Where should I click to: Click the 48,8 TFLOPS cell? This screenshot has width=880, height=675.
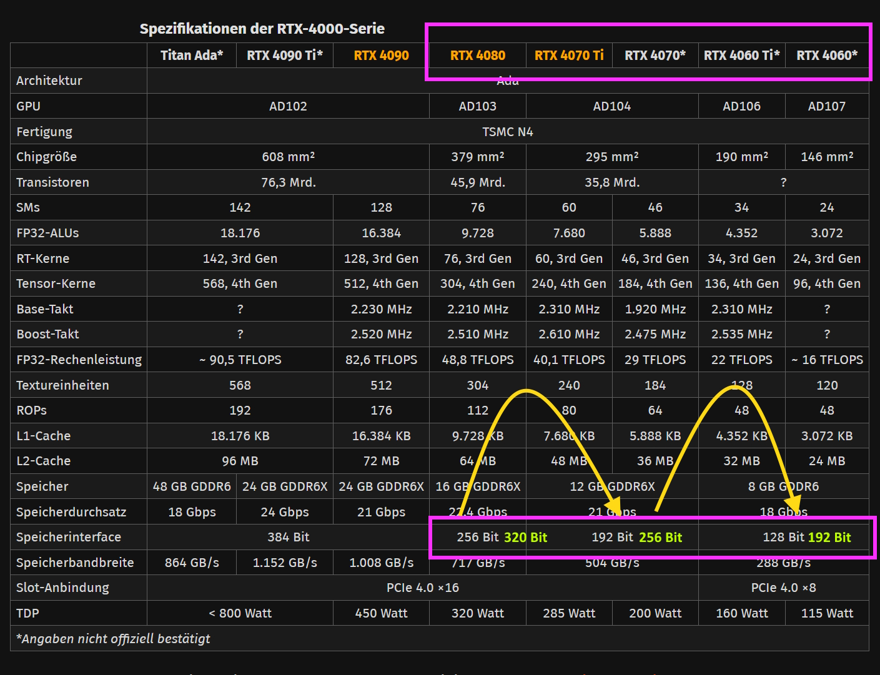pos(478,360)
